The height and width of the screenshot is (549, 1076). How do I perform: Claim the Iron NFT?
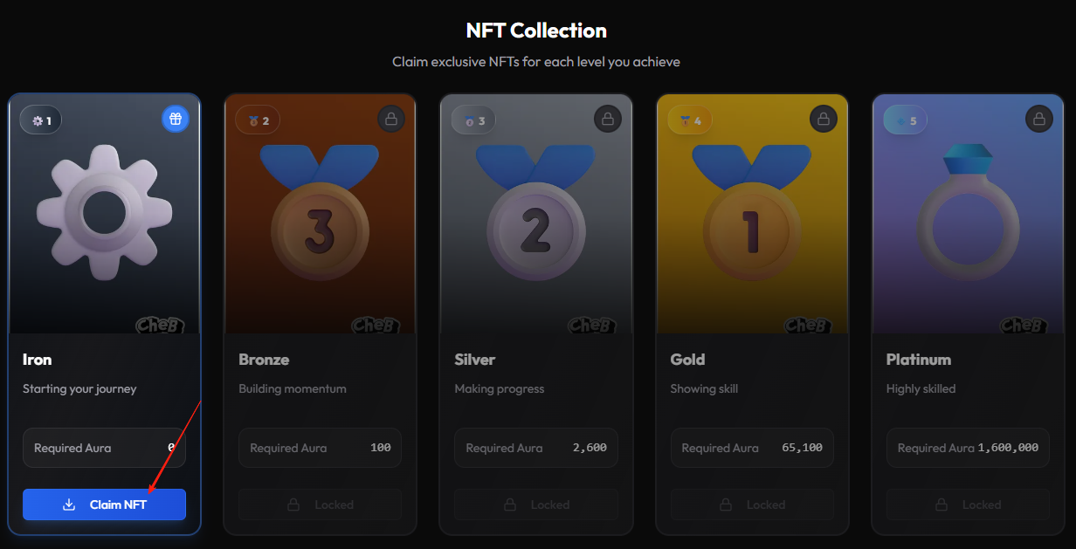[104, 504]
